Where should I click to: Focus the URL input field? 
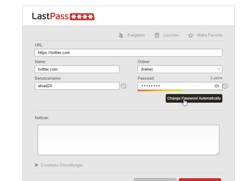click(129, 52)
